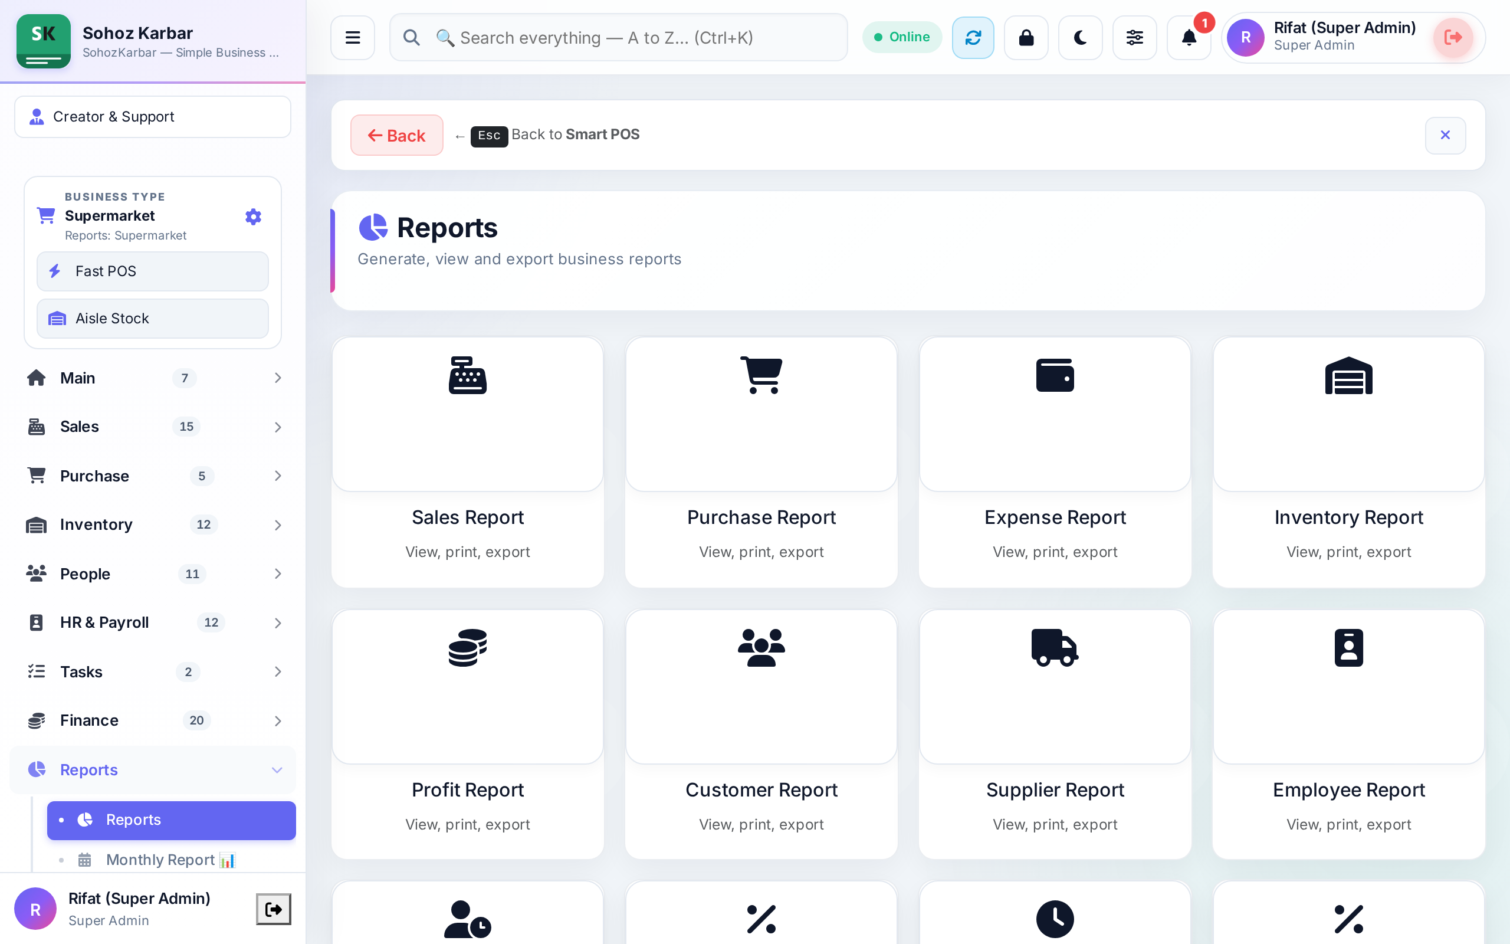Screen dimensions: 1510x944
Task: Open notifications bell icon
Action: tap(1189, 37)
